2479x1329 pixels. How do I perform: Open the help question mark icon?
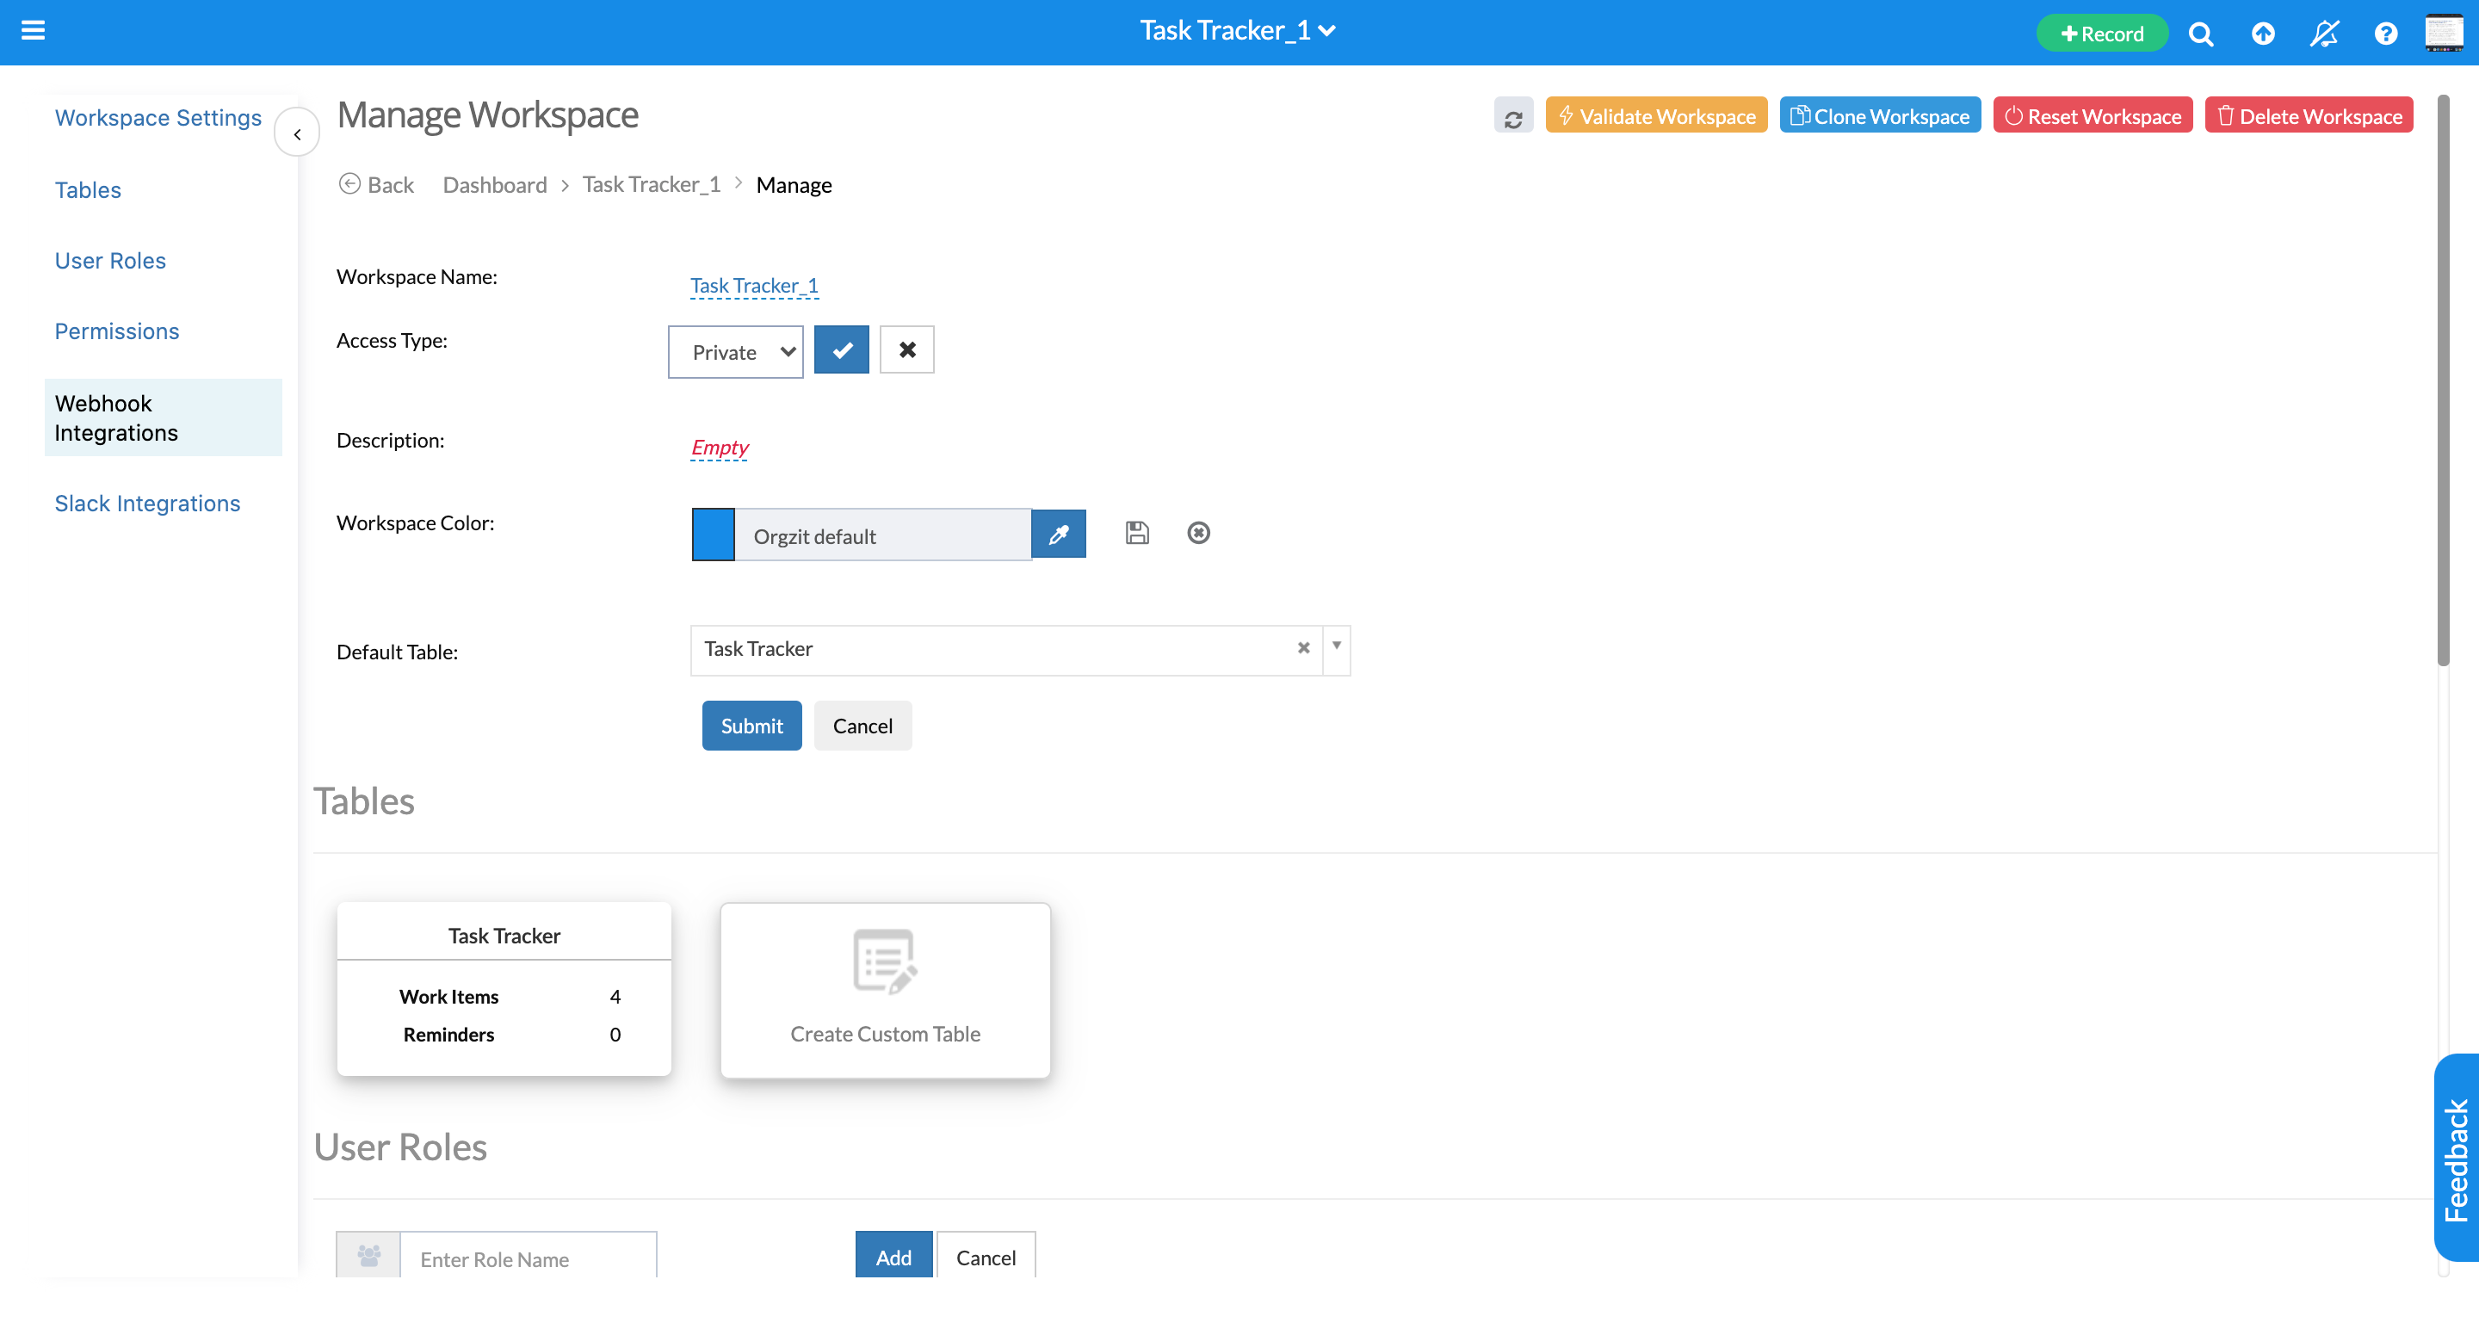pos(2386,34)
